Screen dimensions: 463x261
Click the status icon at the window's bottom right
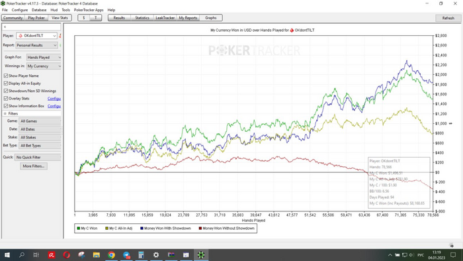452,245
